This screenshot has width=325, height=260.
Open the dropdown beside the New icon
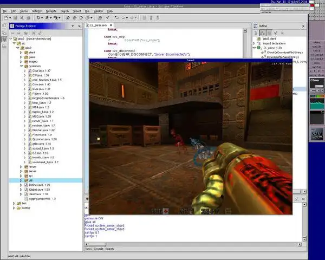(10, 18)
